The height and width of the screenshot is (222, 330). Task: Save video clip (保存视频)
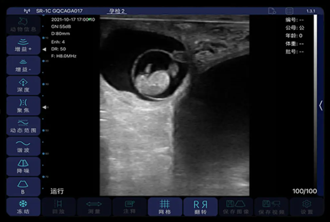coord(271,207)
